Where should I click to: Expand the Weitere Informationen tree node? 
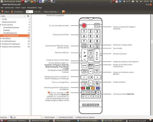tap(1, 47)
